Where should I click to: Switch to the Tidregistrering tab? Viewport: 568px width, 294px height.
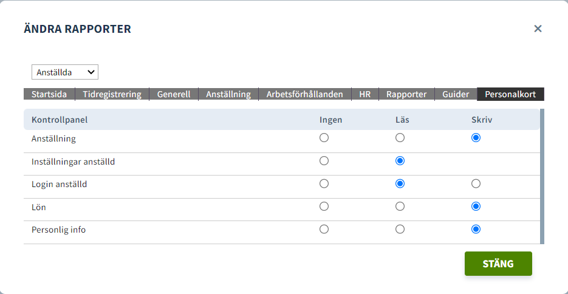[112, 95]
